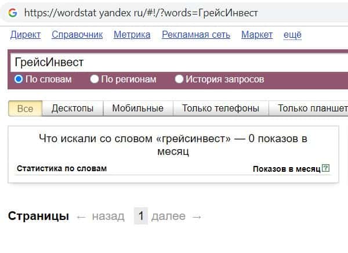
Task: Open the Директ link
Action: point(26,35)
